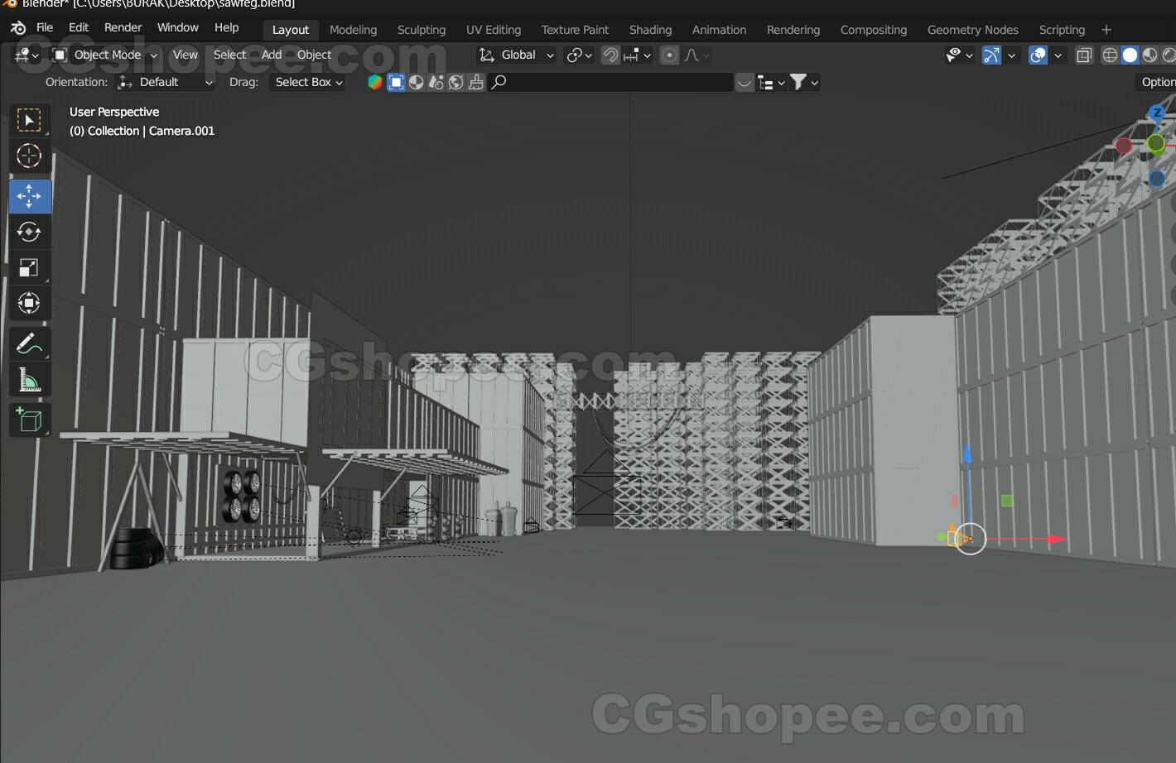Open the filter funnel dropdown
Viewport: 1176px width, 763px height.
tap(804, 82)
